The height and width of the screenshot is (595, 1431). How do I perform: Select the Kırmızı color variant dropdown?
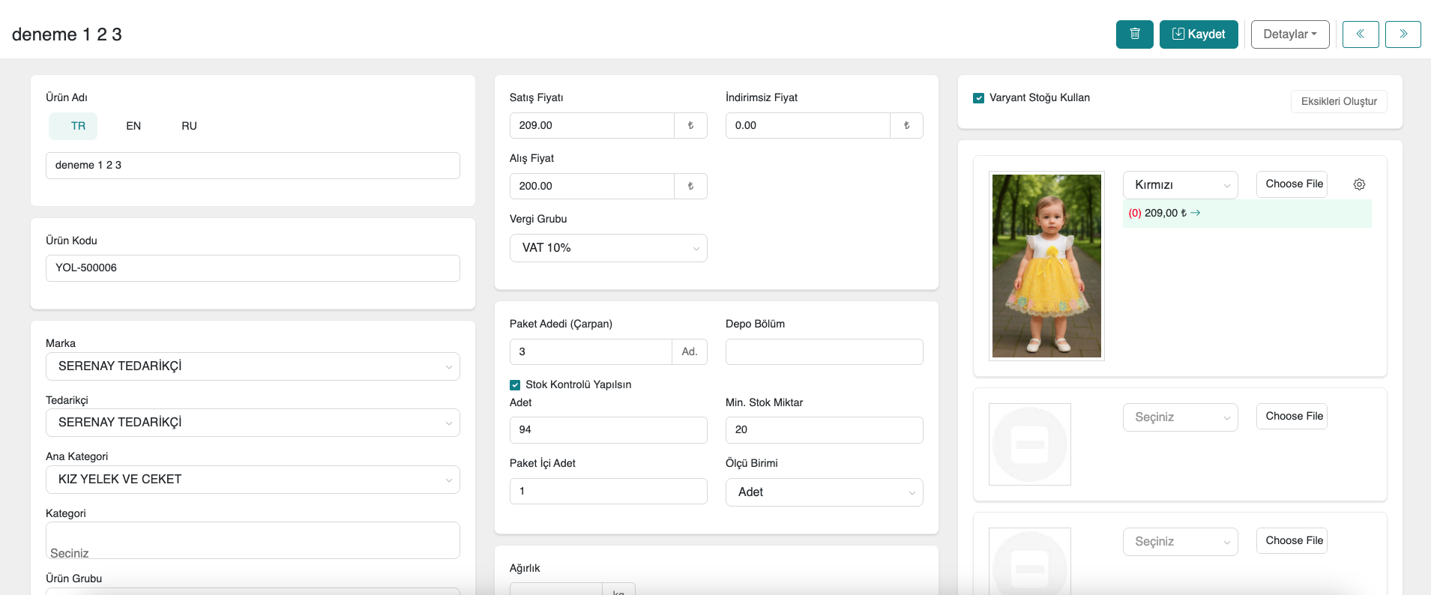(1179, 185)
